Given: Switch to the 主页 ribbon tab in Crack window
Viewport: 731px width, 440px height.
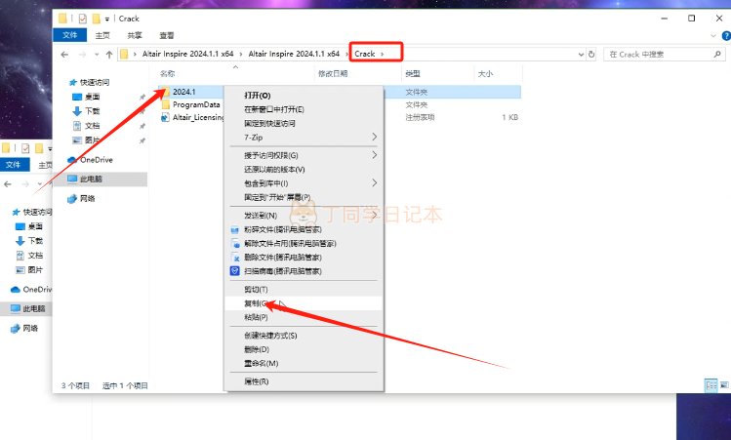Looking at the screenshot, I should [x=102, y=35].
